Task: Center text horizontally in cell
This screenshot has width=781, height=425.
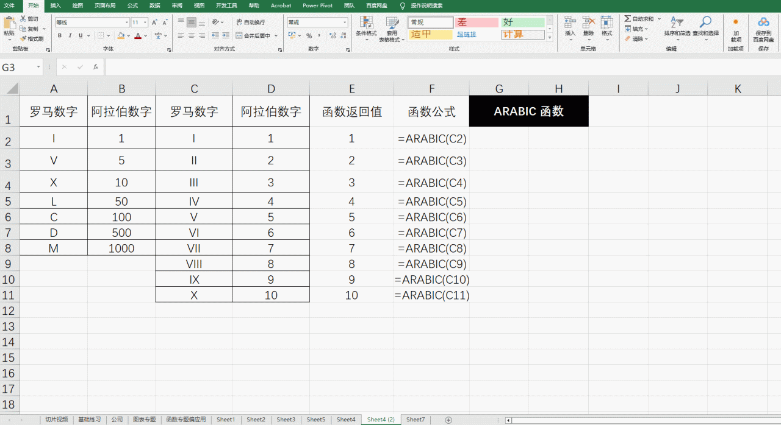Action: pyautogui.click(x=192, y=36)
